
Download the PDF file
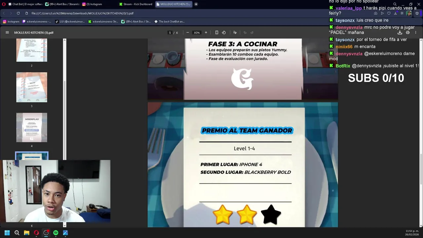point(400,32)
